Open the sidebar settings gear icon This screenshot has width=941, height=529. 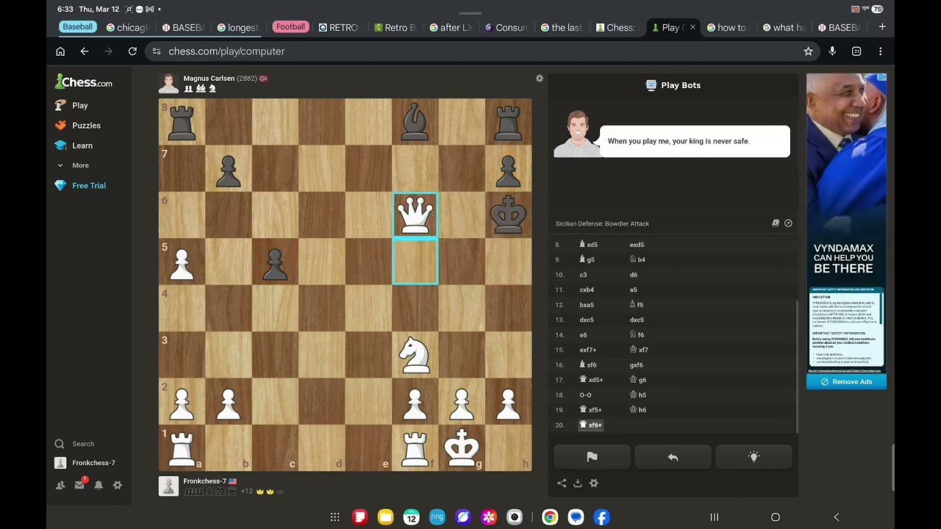pyautogui.click(x=118, y=485)
